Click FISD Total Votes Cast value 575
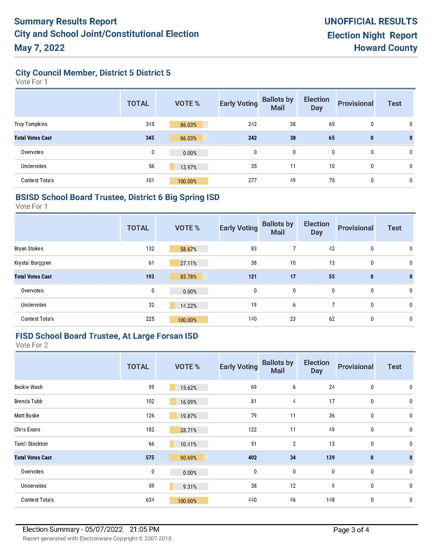This screenshot has width=433, height=560. click(x=150, y=457)
